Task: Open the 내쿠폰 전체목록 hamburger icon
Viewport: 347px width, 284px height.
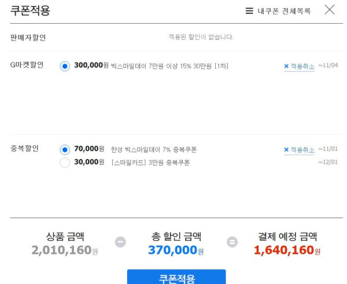Action: pyautogui.click(x=249, y=11)
